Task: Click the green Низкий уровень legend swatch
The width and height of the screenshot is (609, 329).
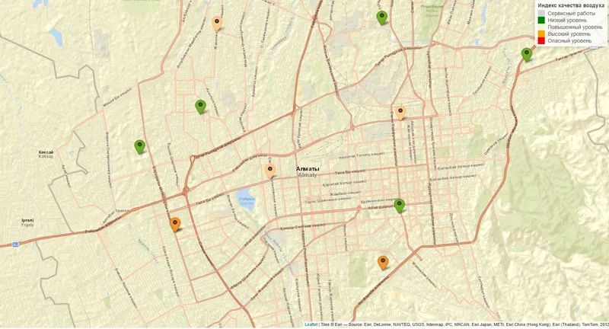Action: [541, 21]
